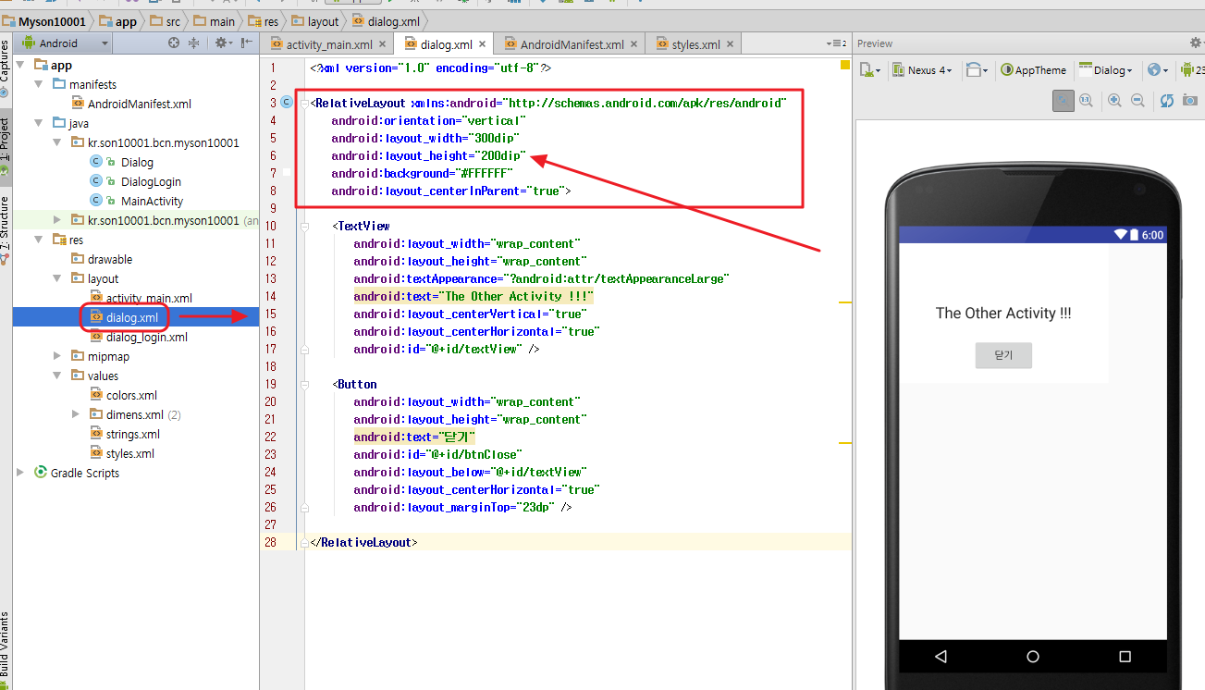Screen dimensions: 1205x690
Task: Zoom in on the preview
Action: tap(1115, 100)
